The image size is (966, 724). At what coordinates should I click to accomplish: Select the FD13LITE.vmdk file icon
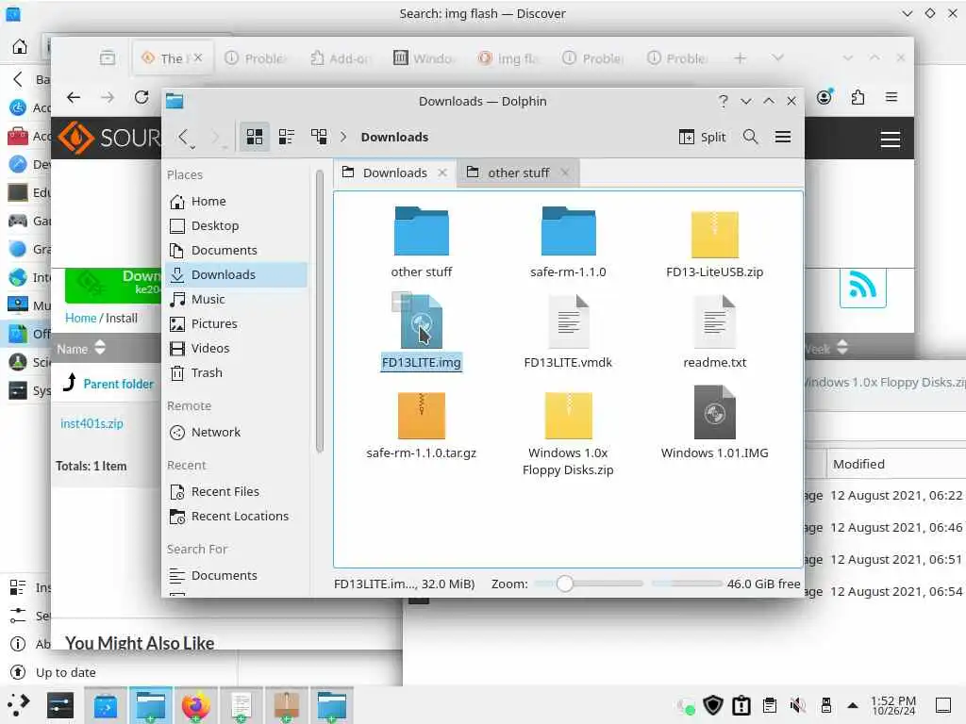pos(568,321)
